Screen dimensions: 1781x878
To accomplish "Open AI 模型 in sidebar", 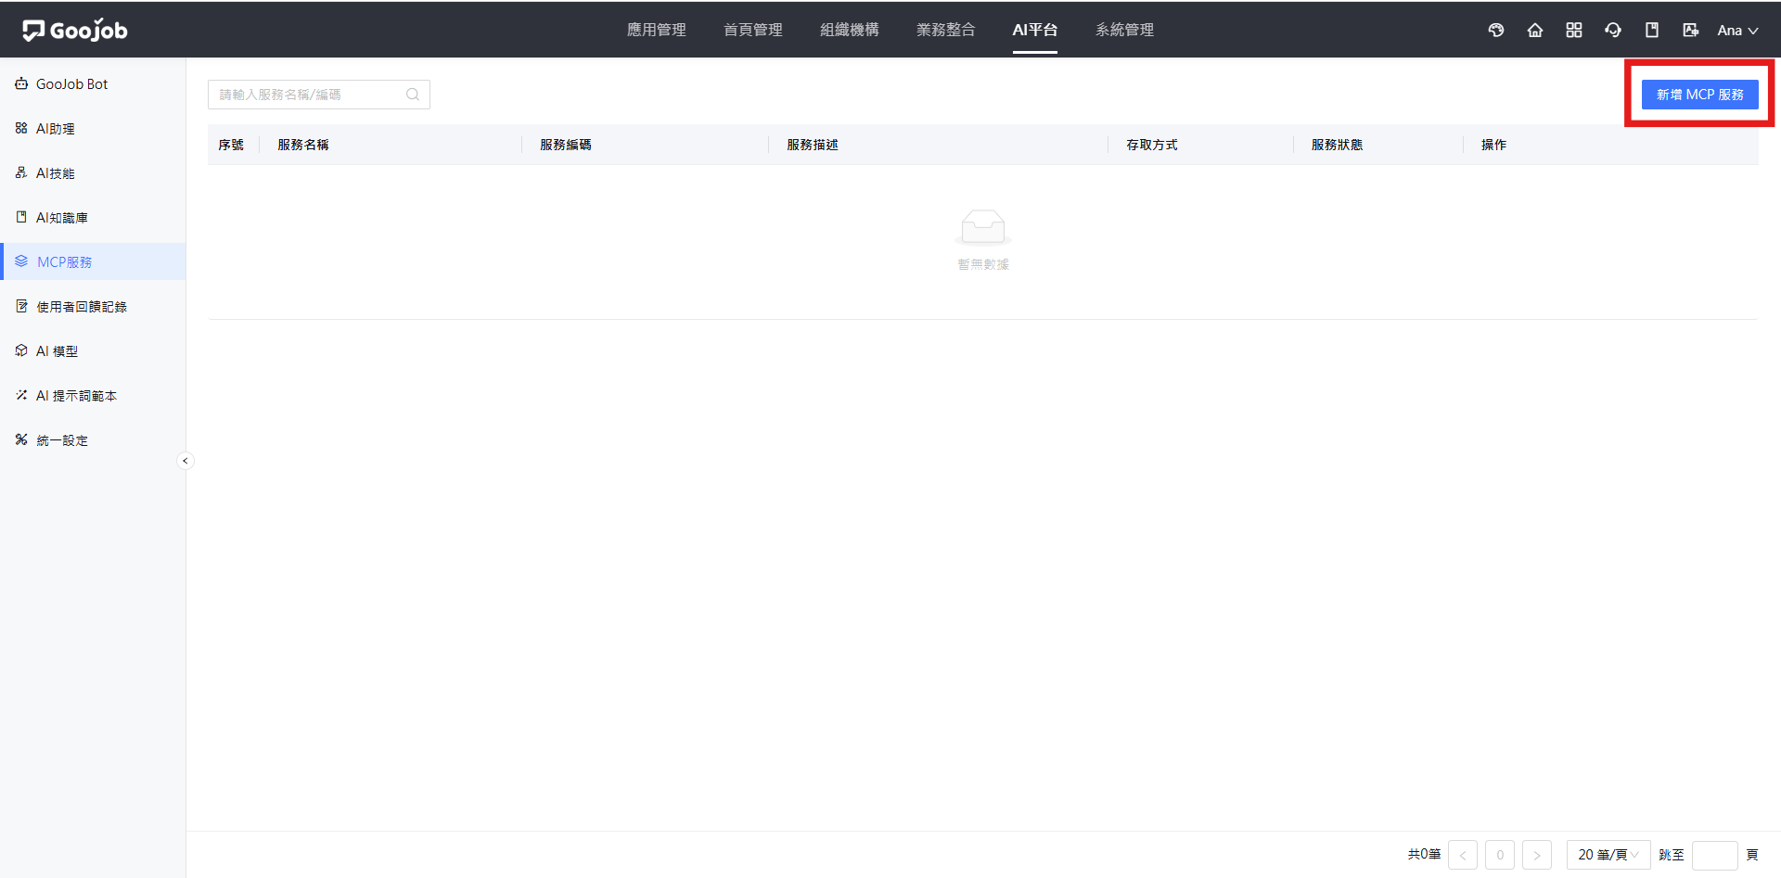I will pyautogui.click(x=93, y=351).
